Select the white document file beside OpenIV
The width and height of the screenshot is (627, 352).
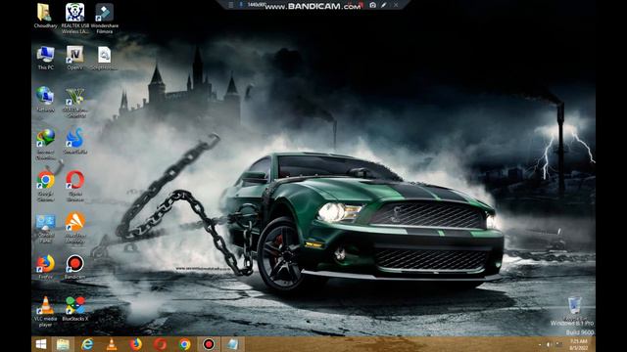[x=104, y=58]
